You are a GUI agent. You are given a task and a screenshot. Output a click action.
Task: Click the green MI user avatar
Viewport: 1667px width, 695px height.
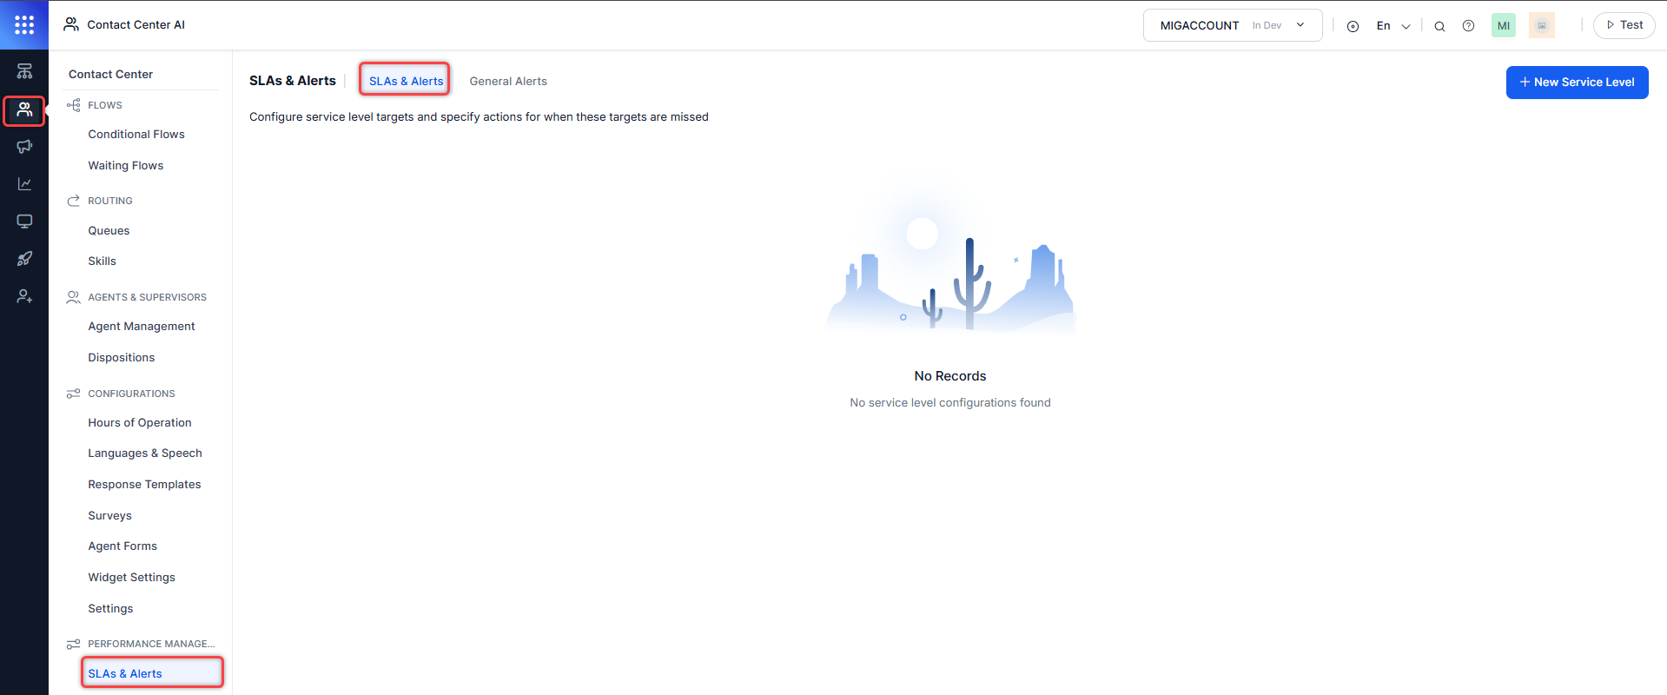[1503, 26]
